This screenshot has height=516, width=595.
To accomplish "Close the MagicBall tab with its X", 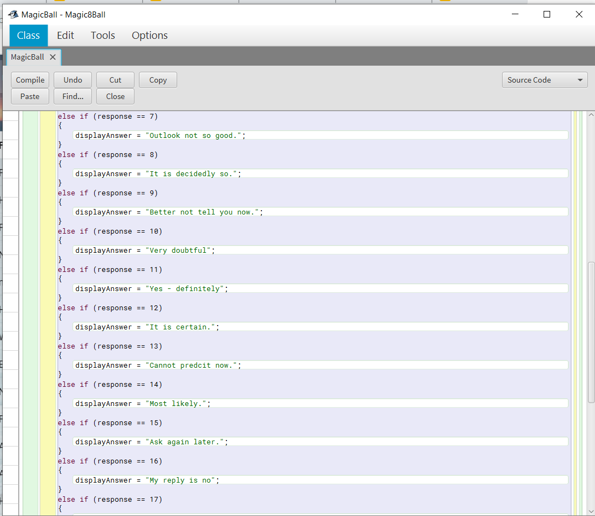I will (x=52, y=57).
